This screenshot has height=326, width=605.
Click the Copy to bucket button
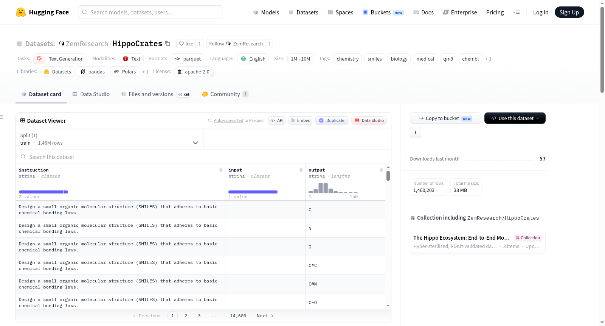coord(445,118)
